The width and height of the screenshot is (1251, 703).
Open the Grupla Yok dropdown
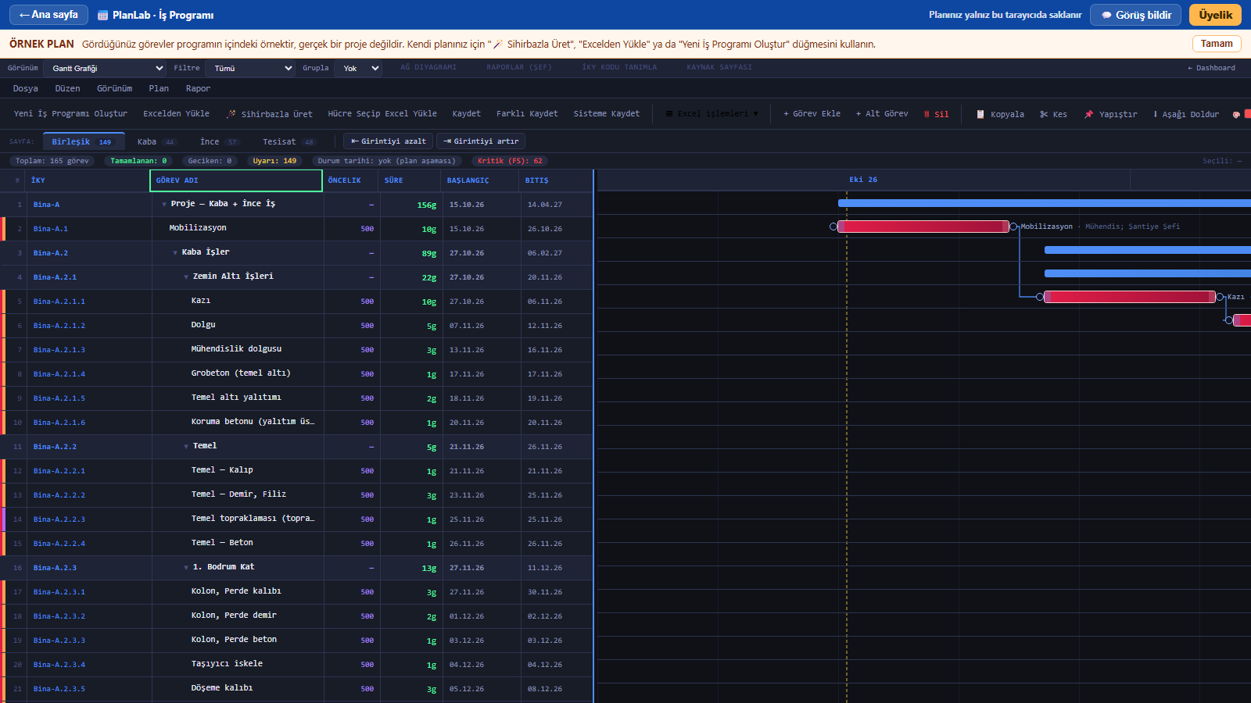click(358, 68)
